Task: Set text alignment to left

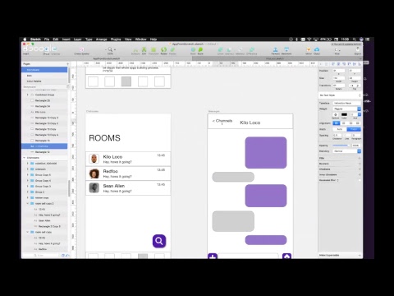Action: pyautogui.click(x=337, y=123)
